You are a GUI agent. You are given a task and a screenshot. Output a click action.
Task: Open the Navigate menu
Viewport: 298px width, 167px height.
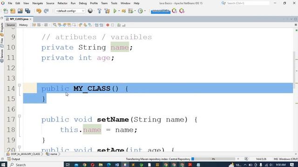point(38,3)
